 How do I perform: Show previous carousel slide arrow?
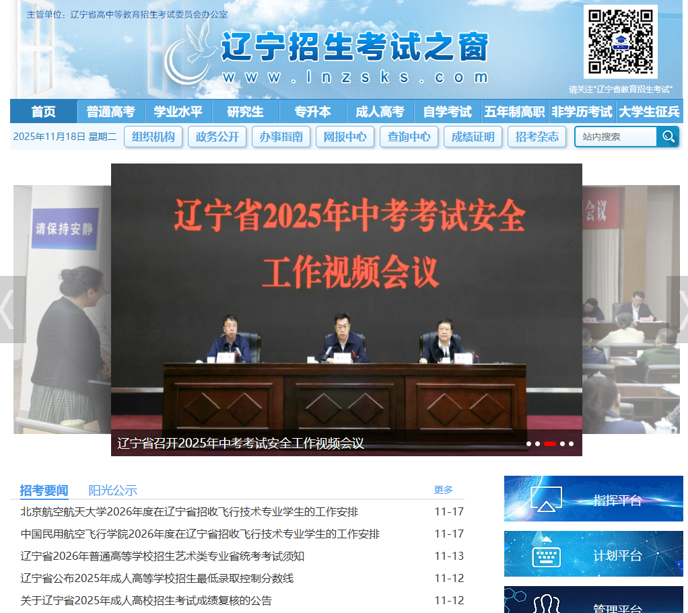(9, 310)
